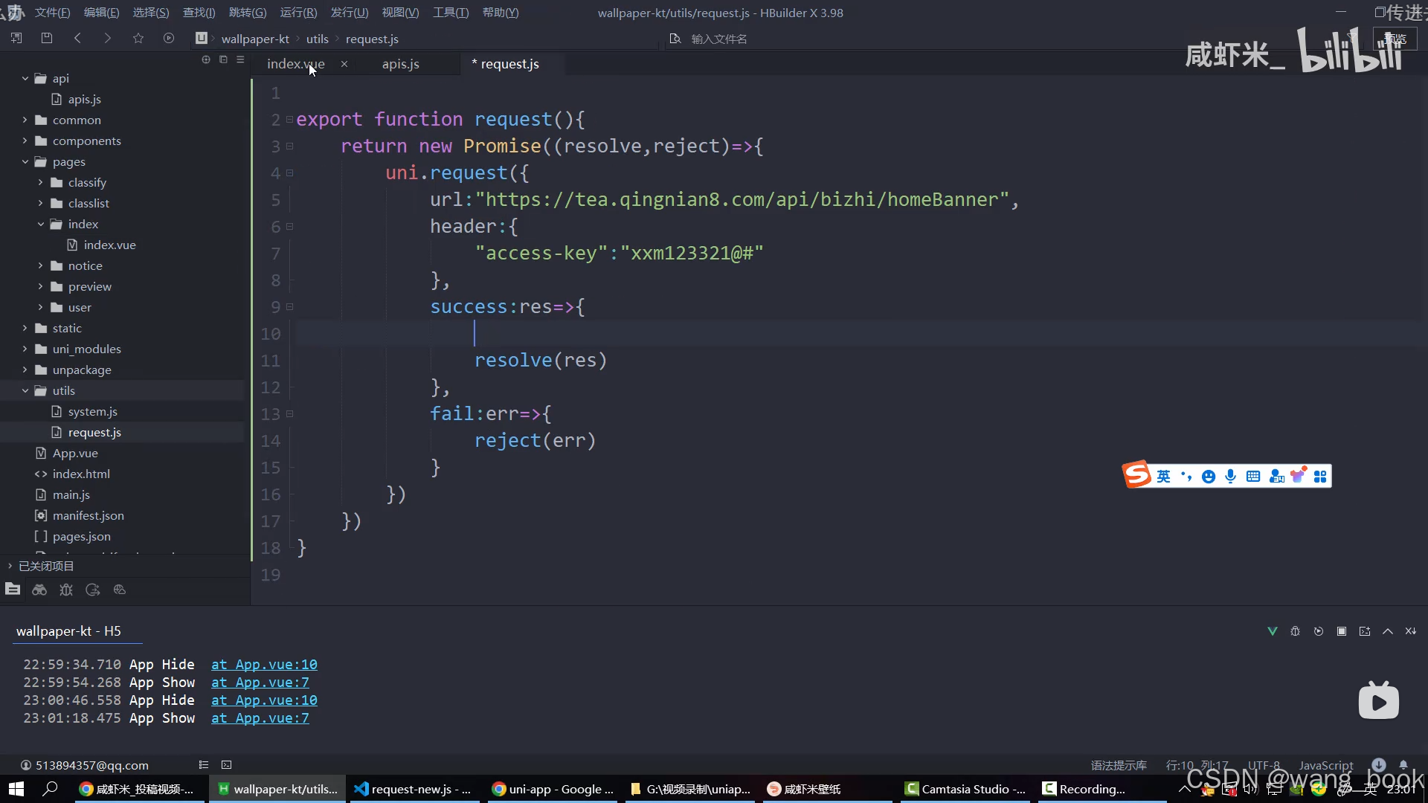Collapse the line 9 success fold marker

pos(290,306)
